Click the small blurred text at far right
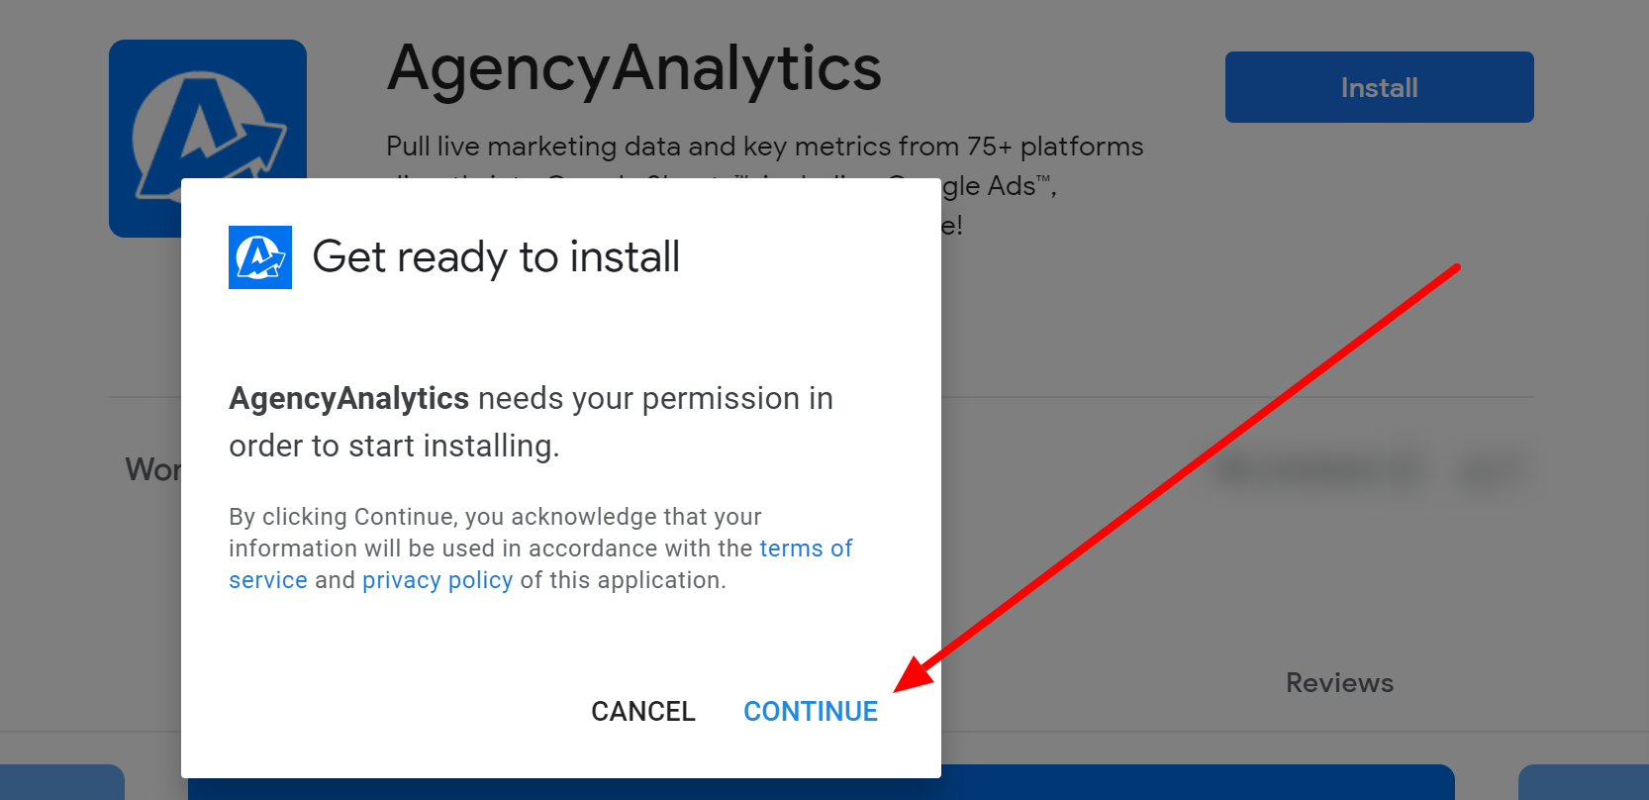The height and width of the screenshot is (800, 1649). tap(1491, 472)
